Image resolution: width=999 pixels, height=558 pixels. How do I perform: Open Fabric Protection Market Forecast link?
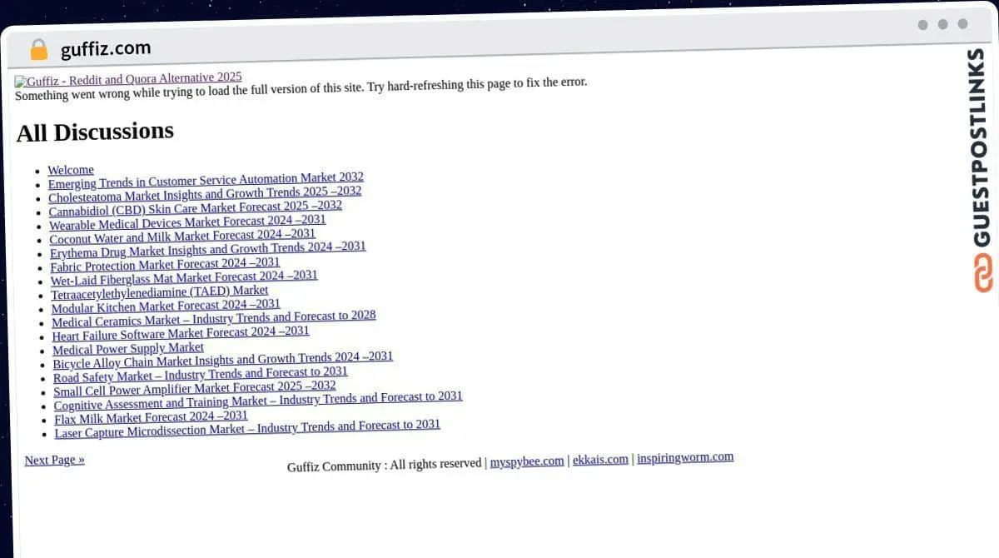165,264
